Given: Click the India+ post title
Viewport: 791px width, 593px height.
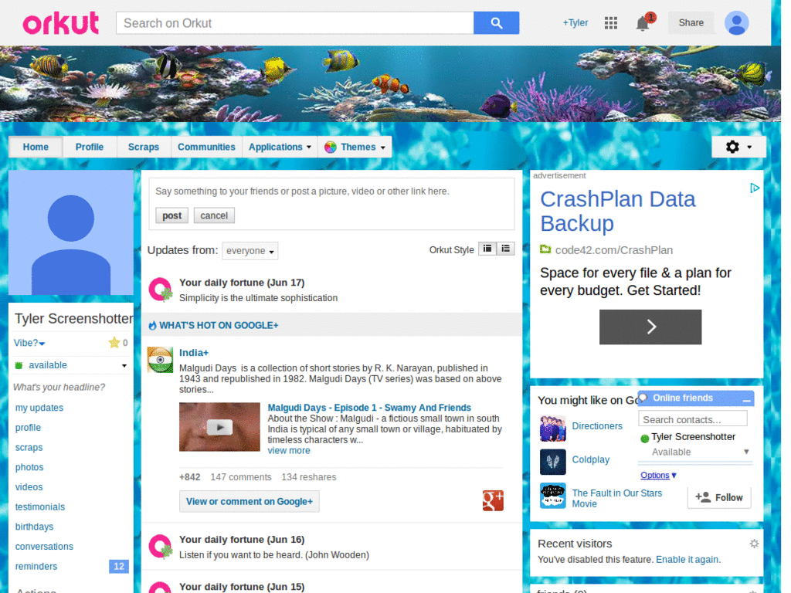Looking at the screenshot, I should [x=194, y=352].
